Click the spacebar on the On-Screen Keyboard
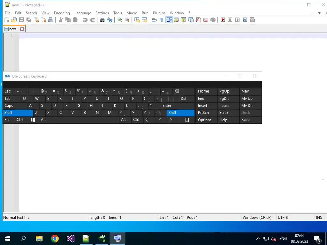The height and width of the screenshot is (245, 327). (85, 120)
